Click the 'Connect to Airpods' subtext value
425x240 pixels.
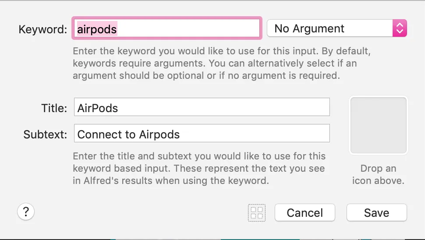128,134
